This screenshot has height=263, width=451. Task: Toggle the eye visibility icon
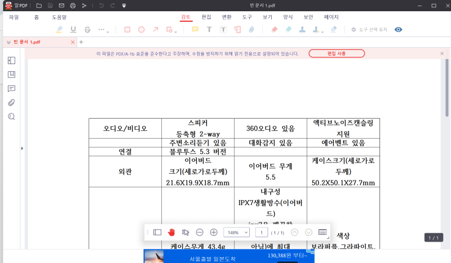click(x=399, y=30)
